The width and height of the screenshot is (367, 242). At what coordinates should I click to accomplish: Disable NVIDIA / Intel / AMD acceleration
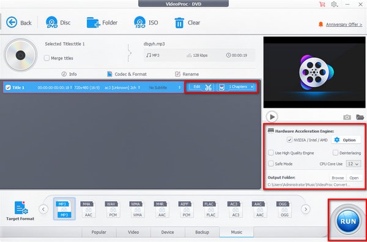(x=289, y=140)
